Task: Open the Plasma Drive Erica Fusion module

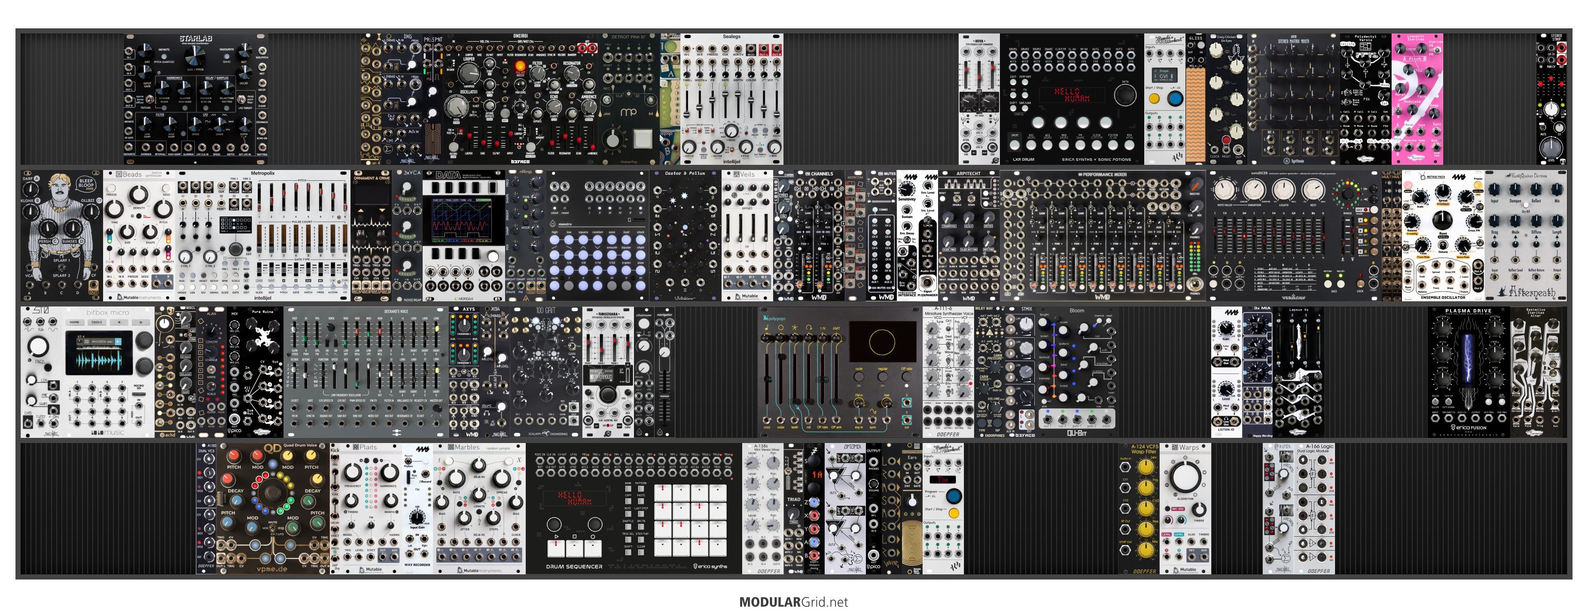Action: click(1468, 372)
